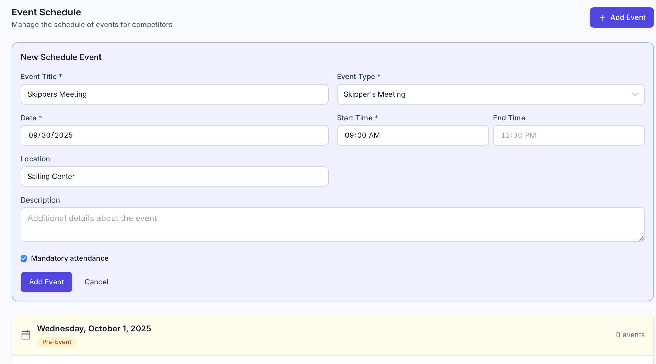Uncheck the Mandatory attendance checkbox
This screenshot has height=364, width=656.
(x=24, y=258)
